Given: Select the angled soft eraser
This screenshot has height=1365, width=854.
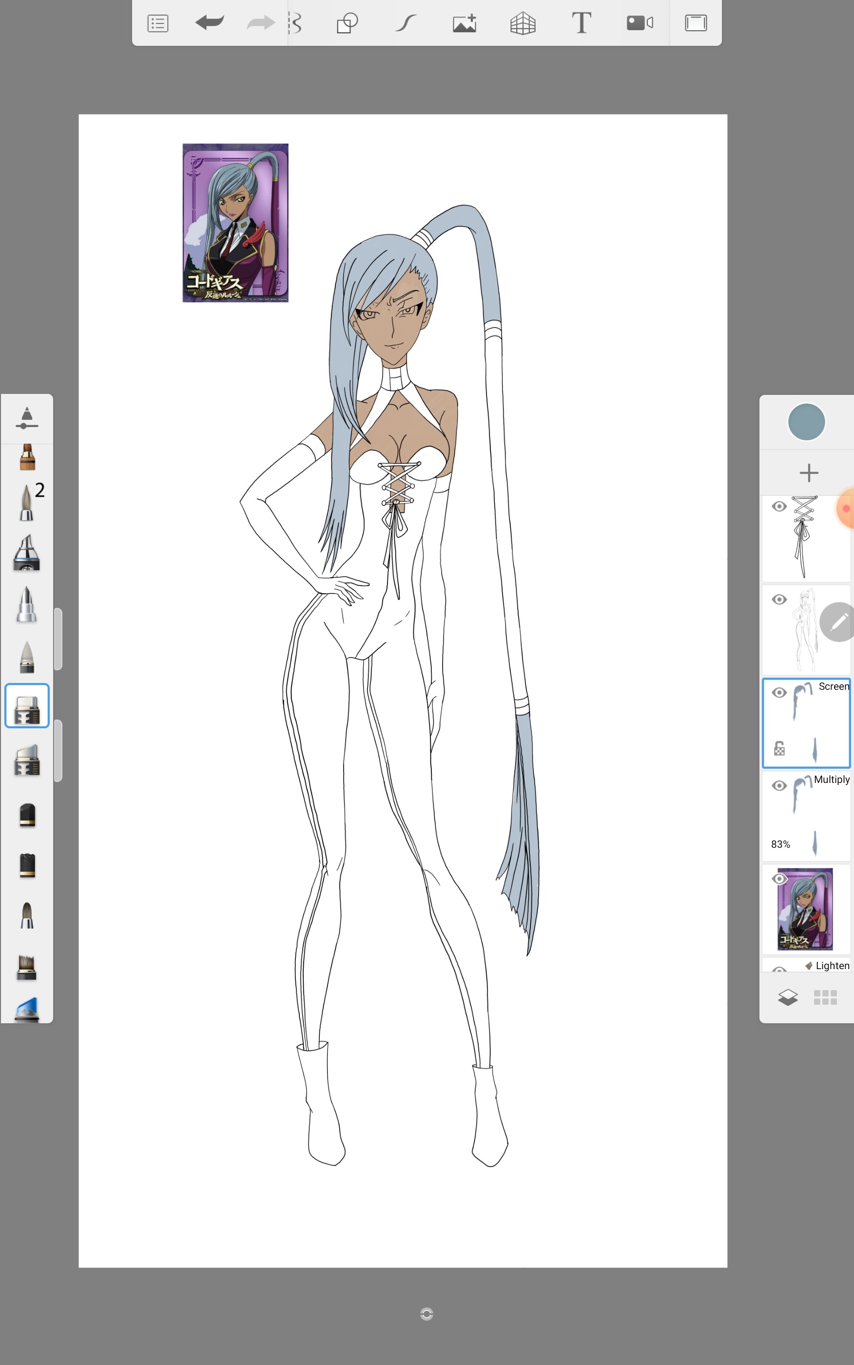Looking at the screenshot, I should [26, 760].
